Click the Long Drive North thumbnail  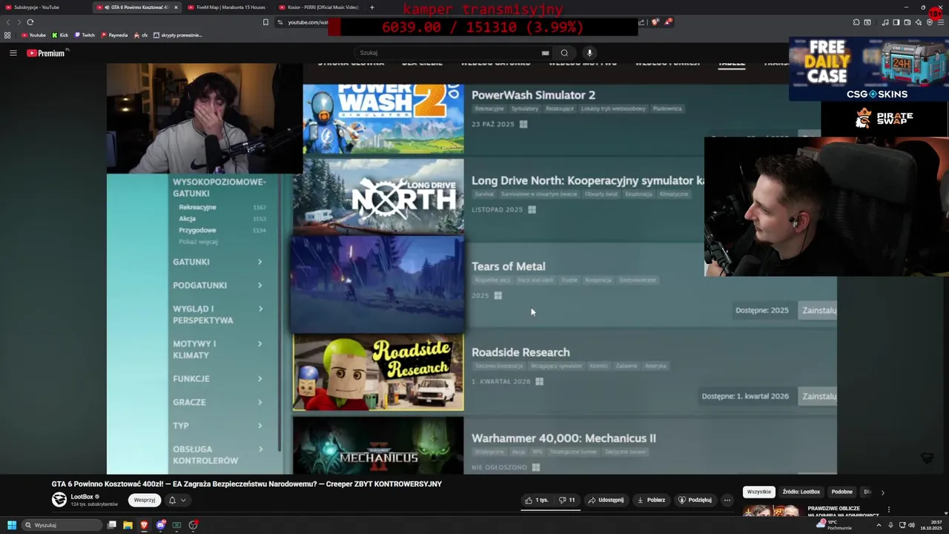tap(378, 197)
